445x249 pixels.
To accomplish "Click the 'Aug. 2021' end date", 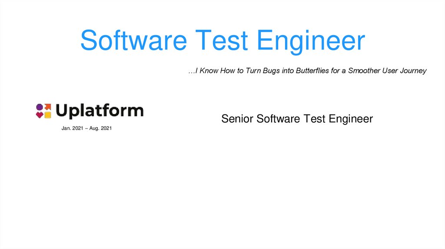I will [101, 128].
